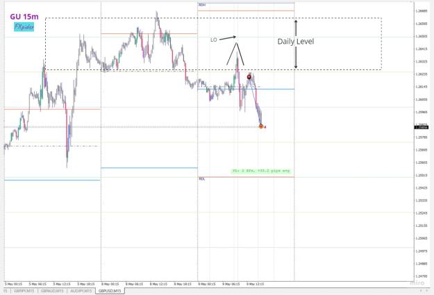Select the orange trade exit marker
This screenshot has width=434, height=295.
(261, 126)
